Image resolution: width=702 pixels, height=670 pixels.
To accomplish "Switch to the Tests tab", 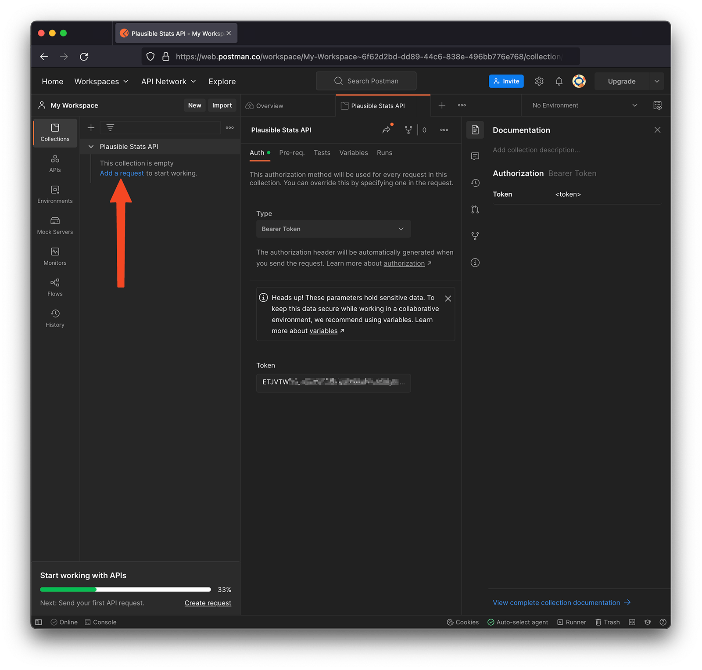I will click(322, 153).
